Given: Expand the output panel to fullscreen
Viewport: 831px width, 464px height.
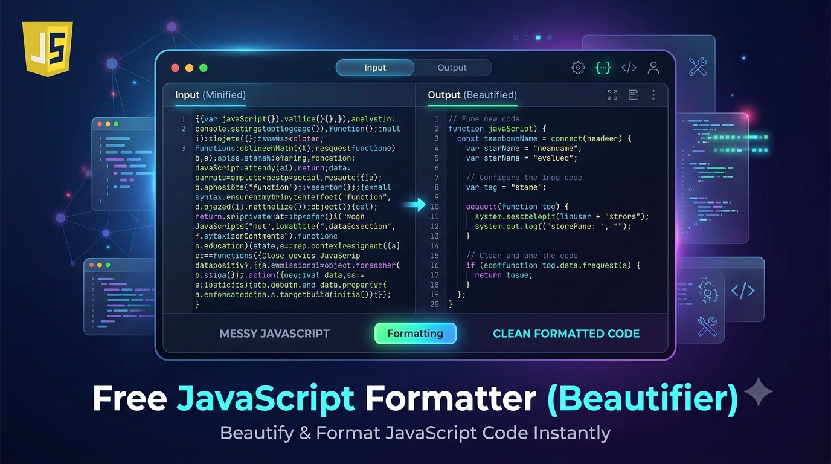Looking at the screenshot, I should [612, 95].
